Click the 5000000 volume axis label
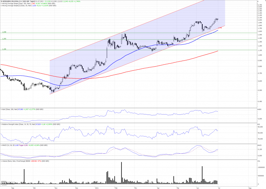Screen dimensions: 266x189 261,176
